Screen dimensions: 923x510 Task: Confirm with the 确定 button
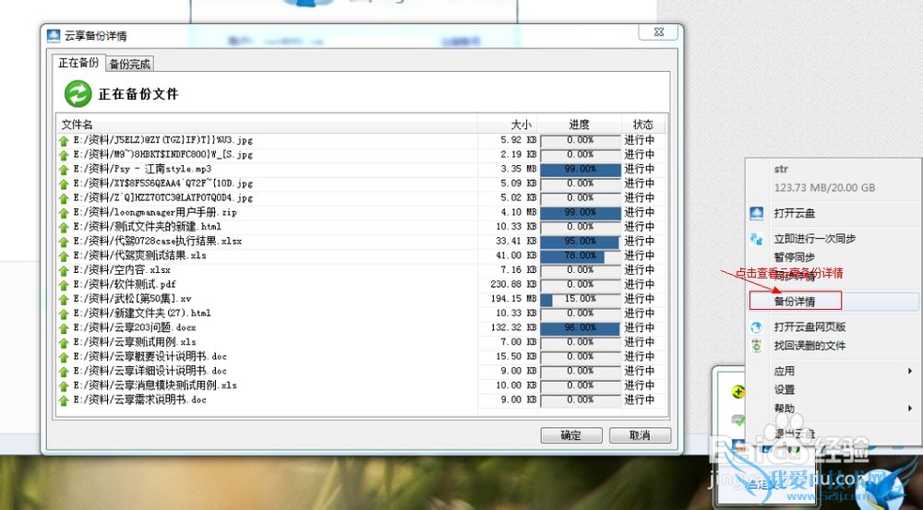pos(571,435)
